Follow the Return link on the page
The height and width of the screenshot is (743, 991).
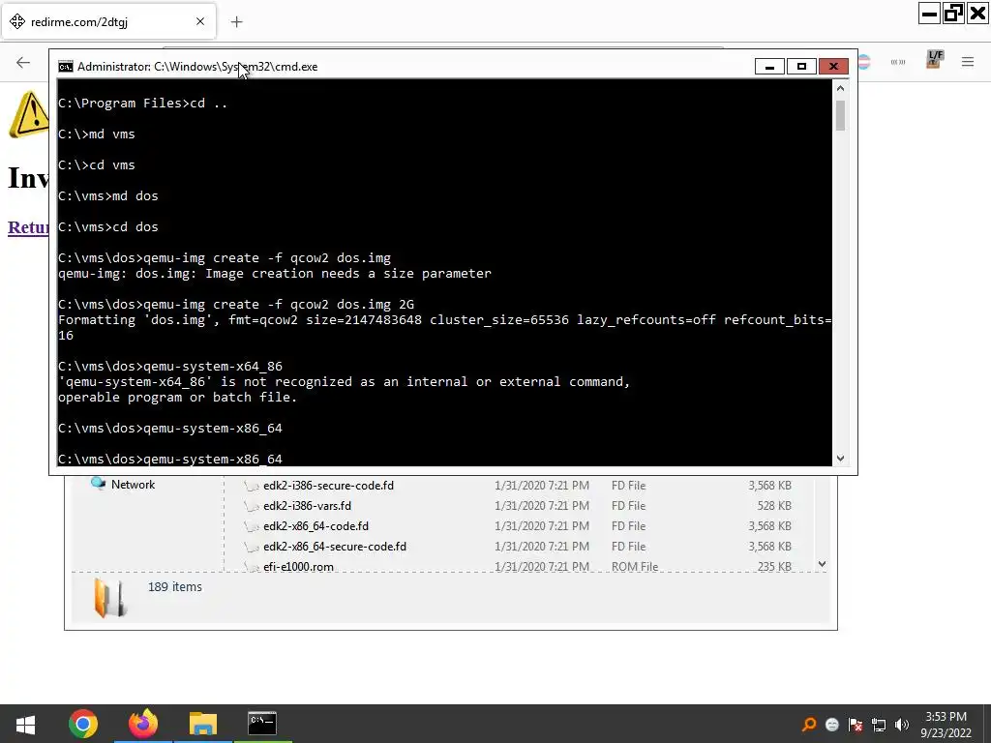(x=28, y=227)
